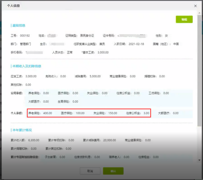
Task: Click the 国籍 value 中国
Action: coord(176,44)
